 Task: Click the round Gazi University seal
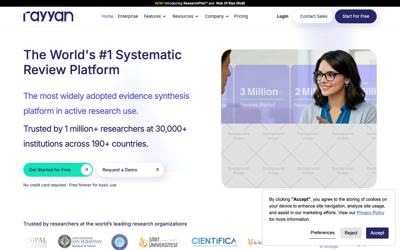point(119,242)
